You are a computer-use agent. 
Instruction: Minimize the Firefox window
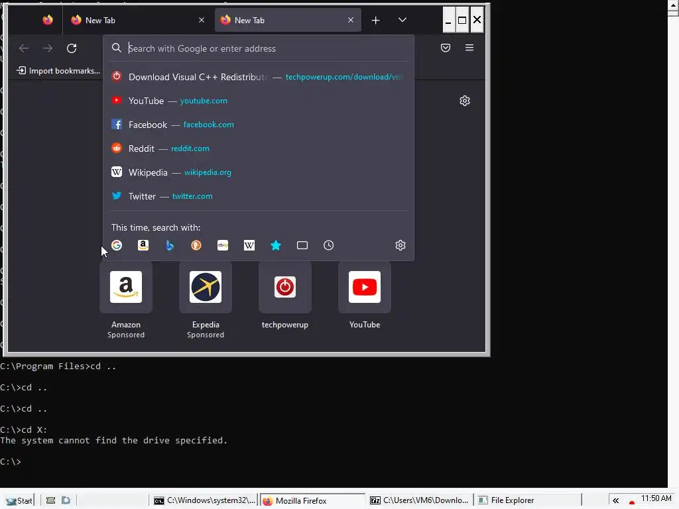(449, 20)
